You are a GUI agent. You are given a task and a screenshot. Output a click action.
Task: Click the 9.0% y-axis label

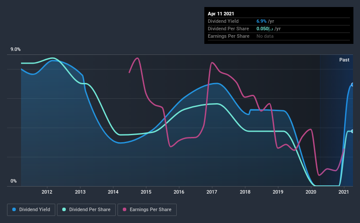[x=15, y=50]
